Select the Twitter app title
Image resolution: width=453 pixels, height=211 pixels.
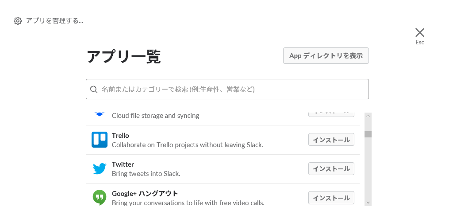pyautogui.click(x=123, y=164)
